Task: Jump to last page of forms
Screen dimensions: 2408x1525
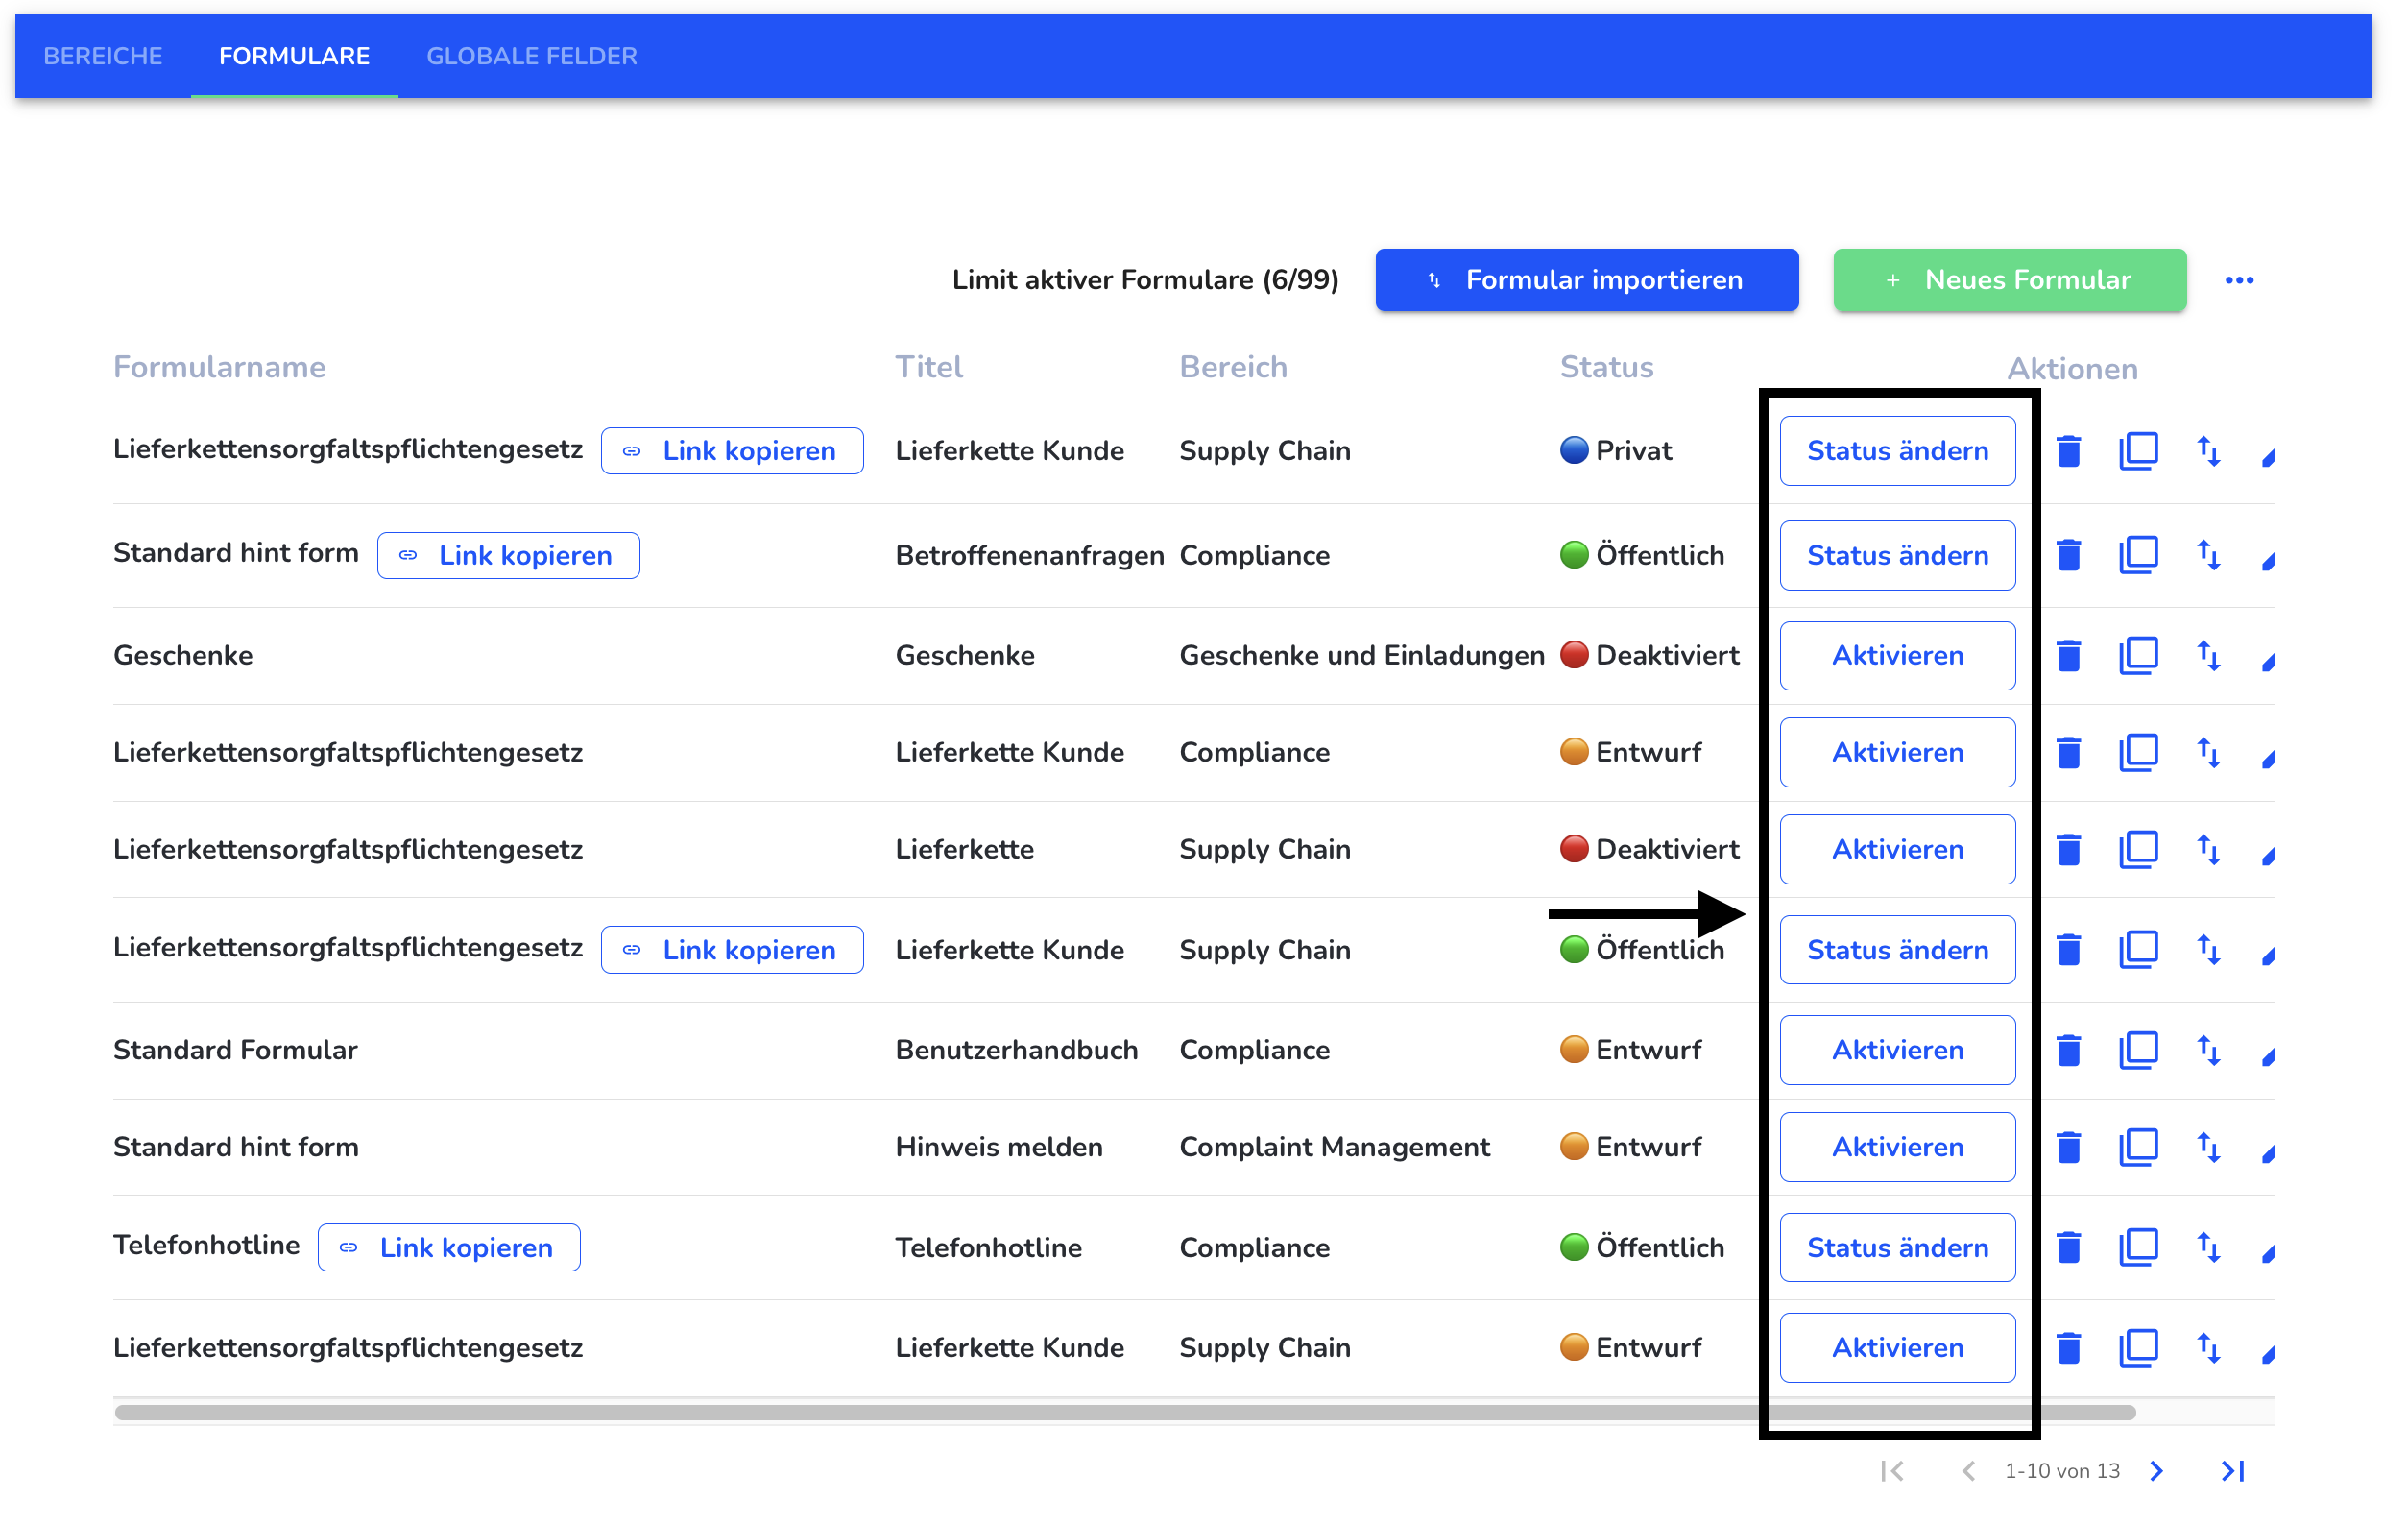Action: [2232, 1471]
